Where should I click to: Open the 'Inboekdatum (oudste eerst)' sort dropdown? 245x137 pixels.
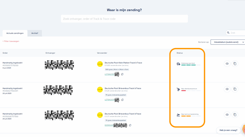(228, 42)
